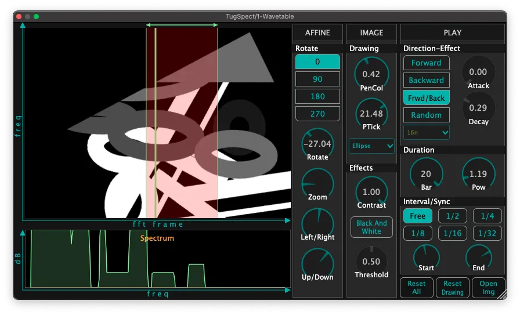The height and width of the screenshot is (315, 520).
Task: Click the Reset All button
Action: tap(417, 288)
